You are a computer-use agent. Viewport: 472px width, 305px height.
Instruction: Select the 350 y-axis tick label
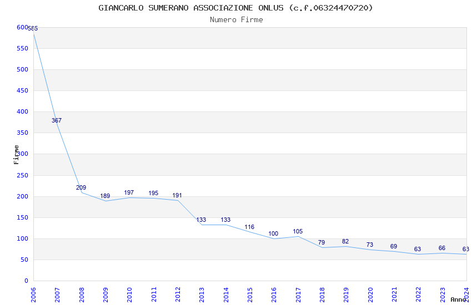(22, 133)
